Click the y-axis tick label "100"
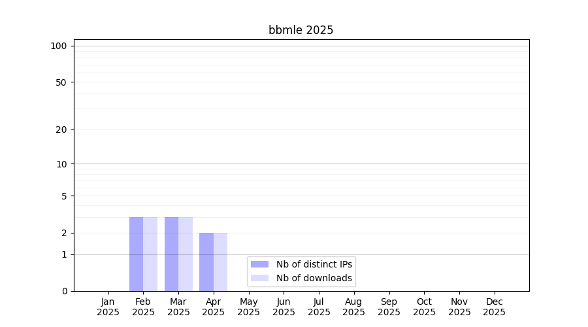The width and height of the screenshot is (588, 327). tap(59, 46)
